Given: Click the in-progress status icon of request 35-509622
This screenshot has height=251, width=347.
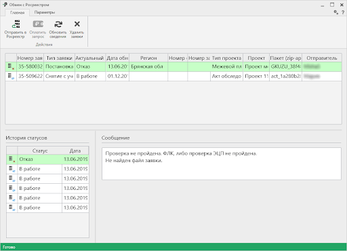Looking at the screenshot, I should pos(11,77).
